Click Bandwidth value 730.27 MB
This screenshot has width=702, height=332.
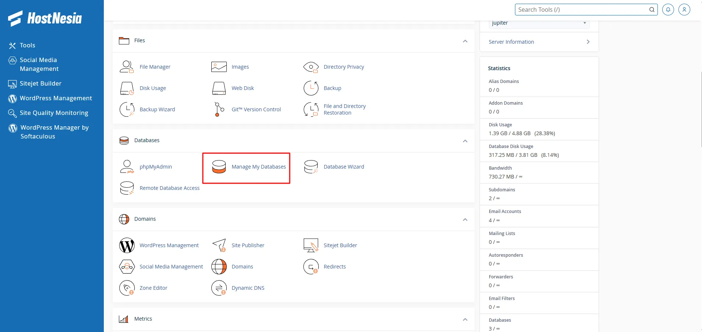tap(505, 177)
